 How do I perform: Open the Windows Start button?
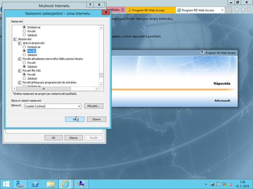tap(6, 184)
